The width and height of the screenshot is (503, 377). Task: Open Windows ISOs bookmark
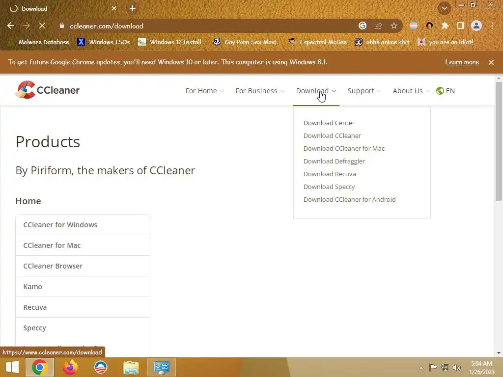coord(104,42)
